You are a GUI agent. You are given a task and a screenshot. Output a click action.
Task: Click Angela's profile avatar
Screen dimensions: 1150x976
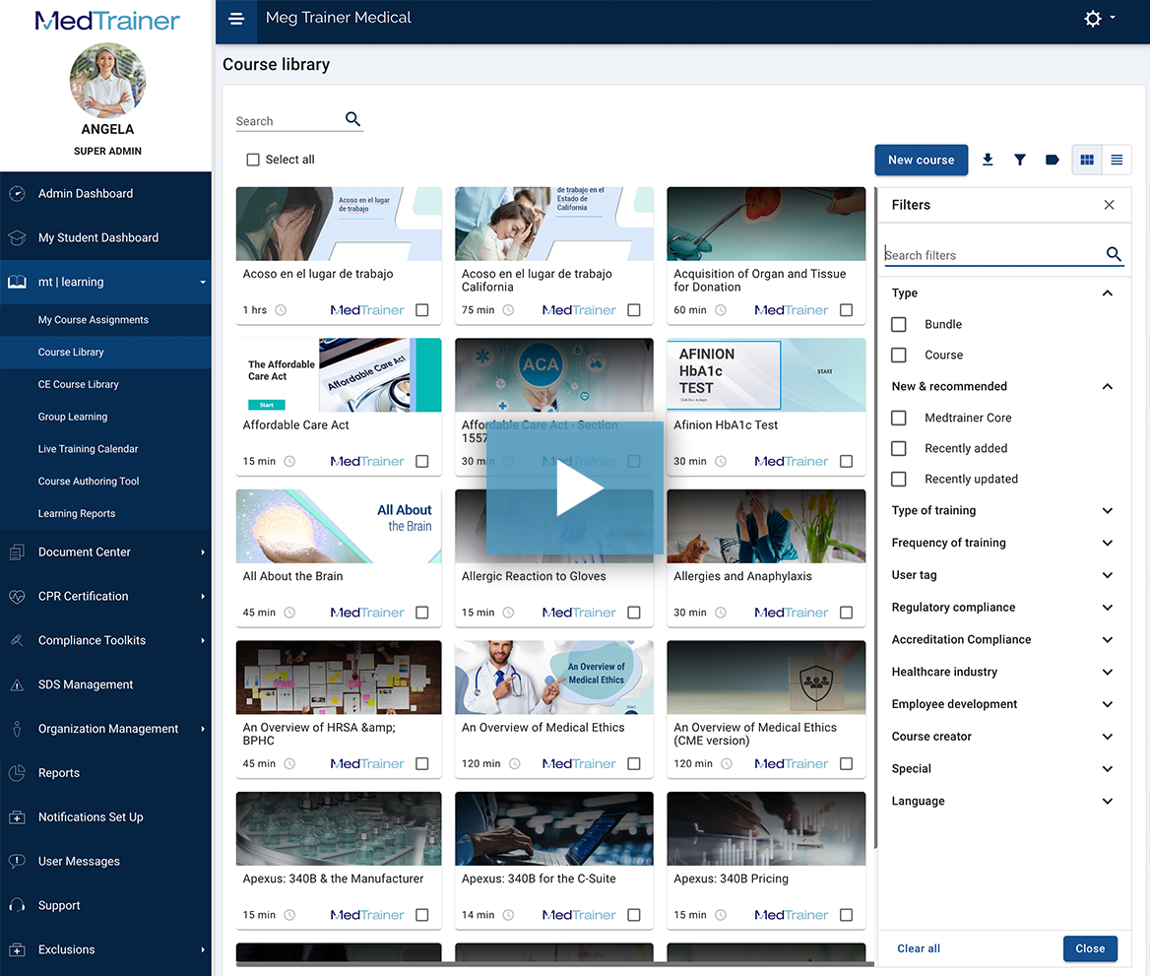107,80
